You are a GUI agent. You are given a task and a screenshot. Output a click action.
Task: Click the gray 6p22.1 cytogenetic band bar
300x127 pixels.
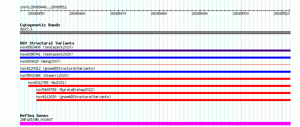[x=155, y=33]
